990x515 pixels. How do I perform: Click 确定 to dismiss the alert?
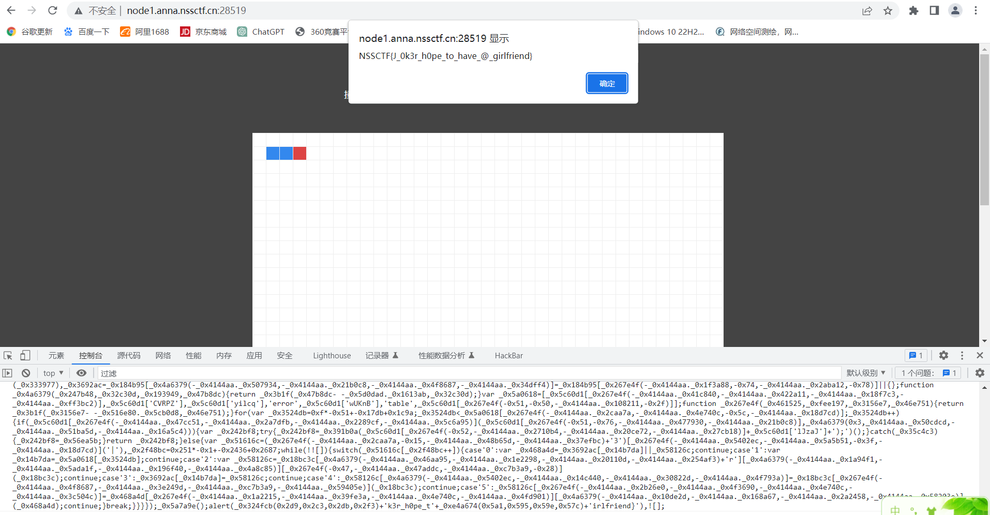[x=607, y=83]
